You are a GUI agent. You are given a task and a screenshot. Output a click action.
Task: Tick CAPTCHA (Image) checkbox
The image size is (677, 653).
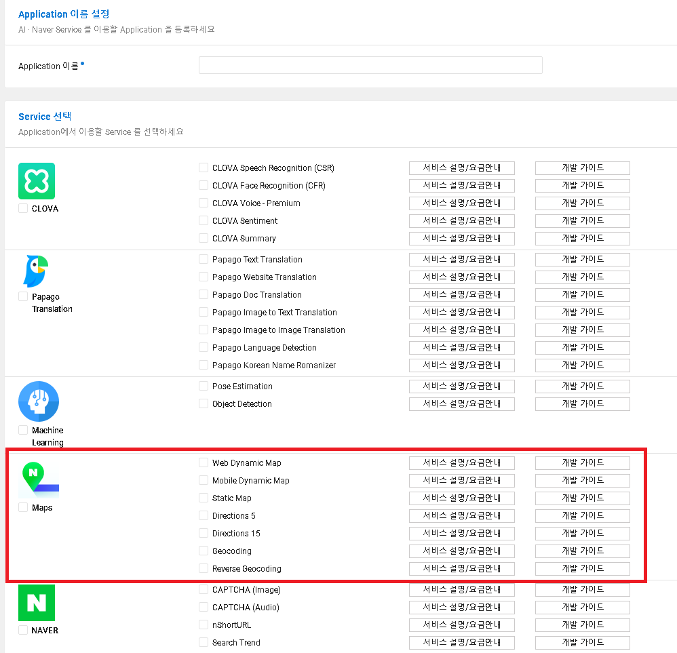pyautogui.click(x=204, y=589)
